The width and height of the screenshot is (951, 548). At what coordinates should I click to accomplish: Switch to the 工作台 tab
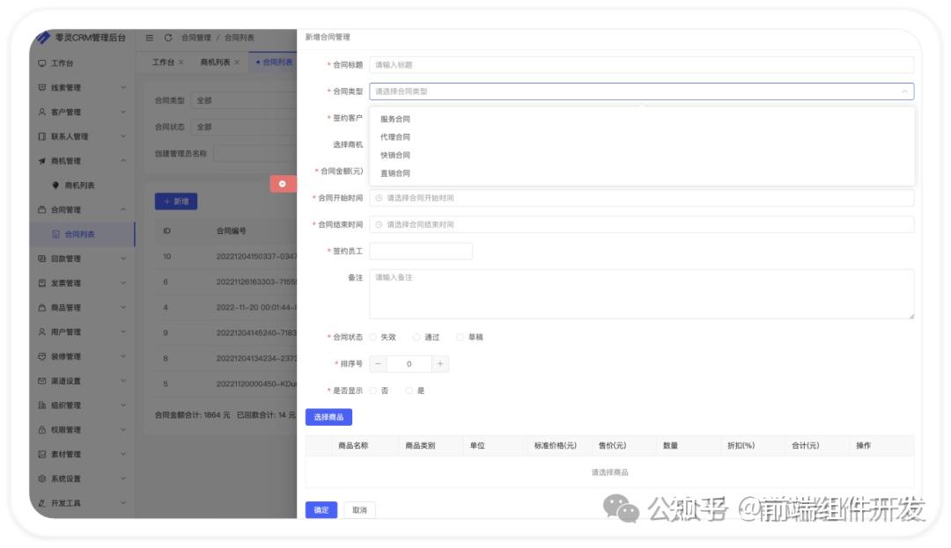pyautogui.click(x=163, y=62)
